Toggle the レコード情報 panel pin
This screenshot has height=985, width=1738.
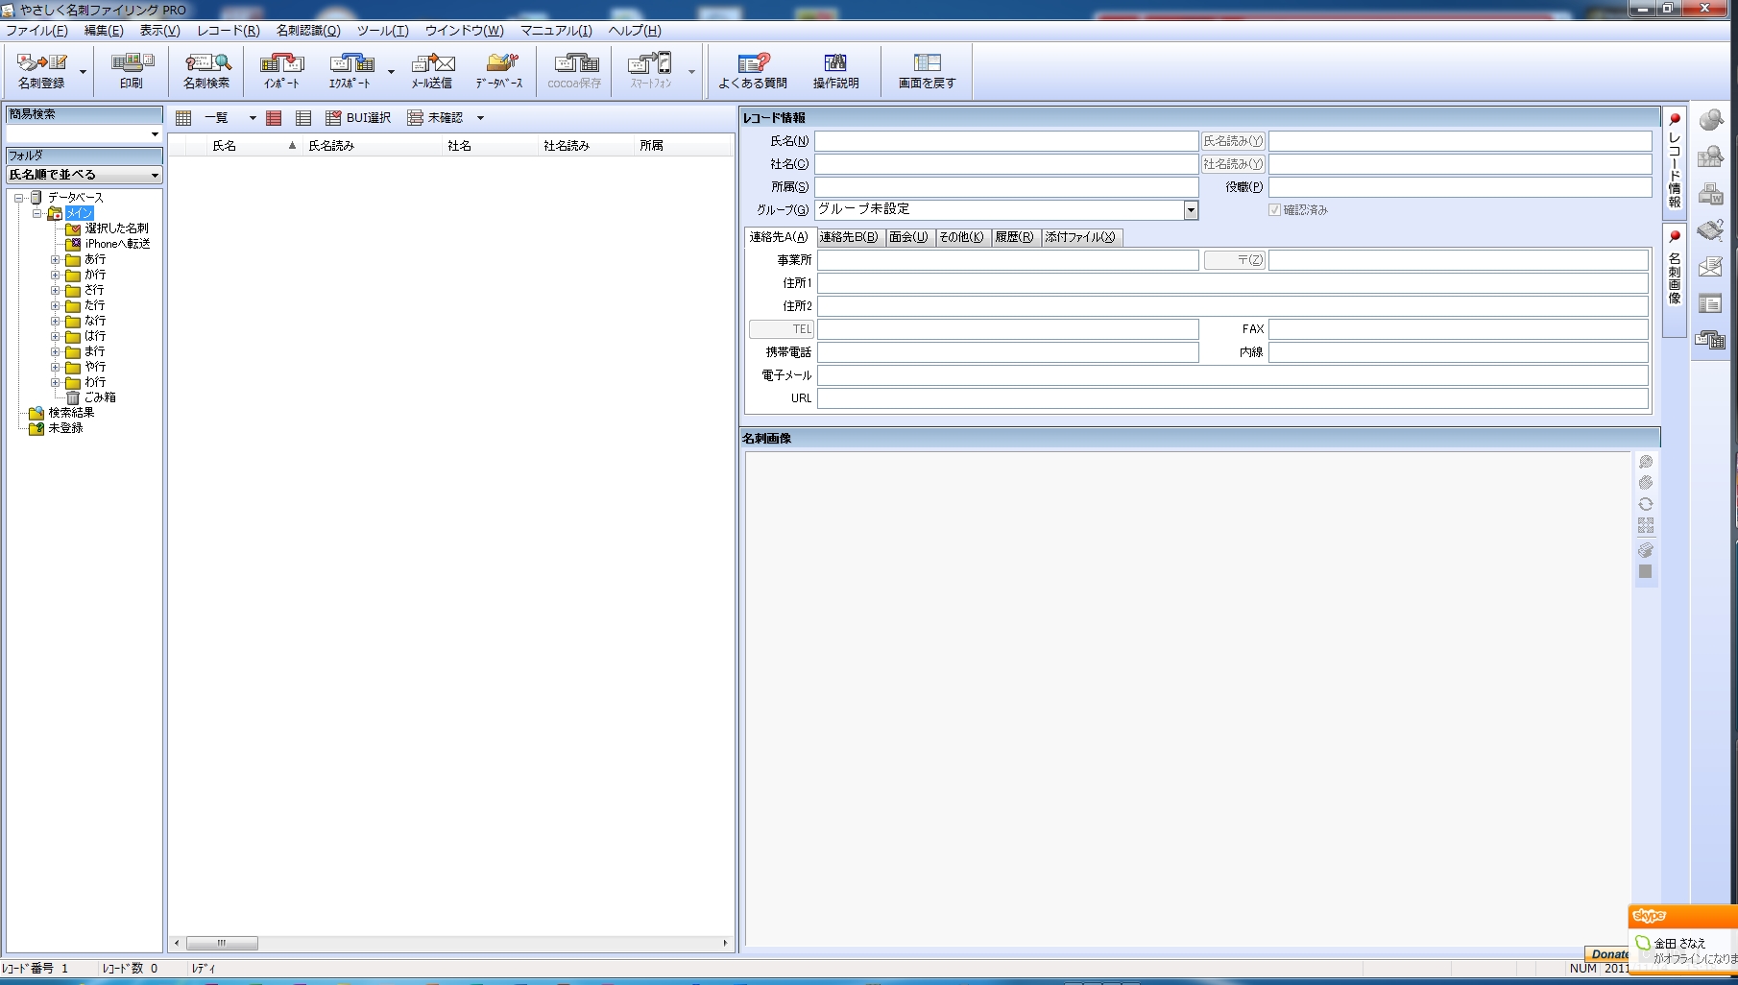click(1675, 119)
